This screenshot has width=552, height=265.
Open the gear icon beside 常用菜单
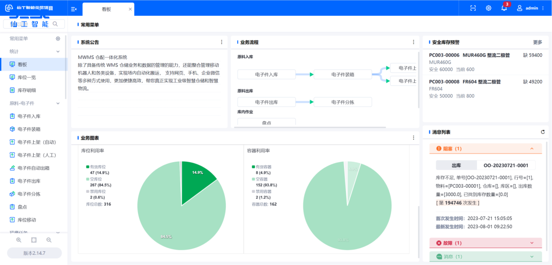(x=58, y=38)
